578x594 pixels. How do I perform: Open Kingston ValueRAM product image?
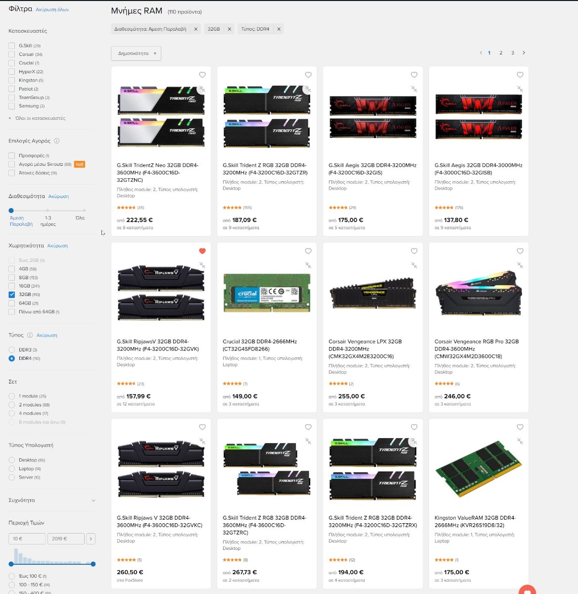click(479, 469)
